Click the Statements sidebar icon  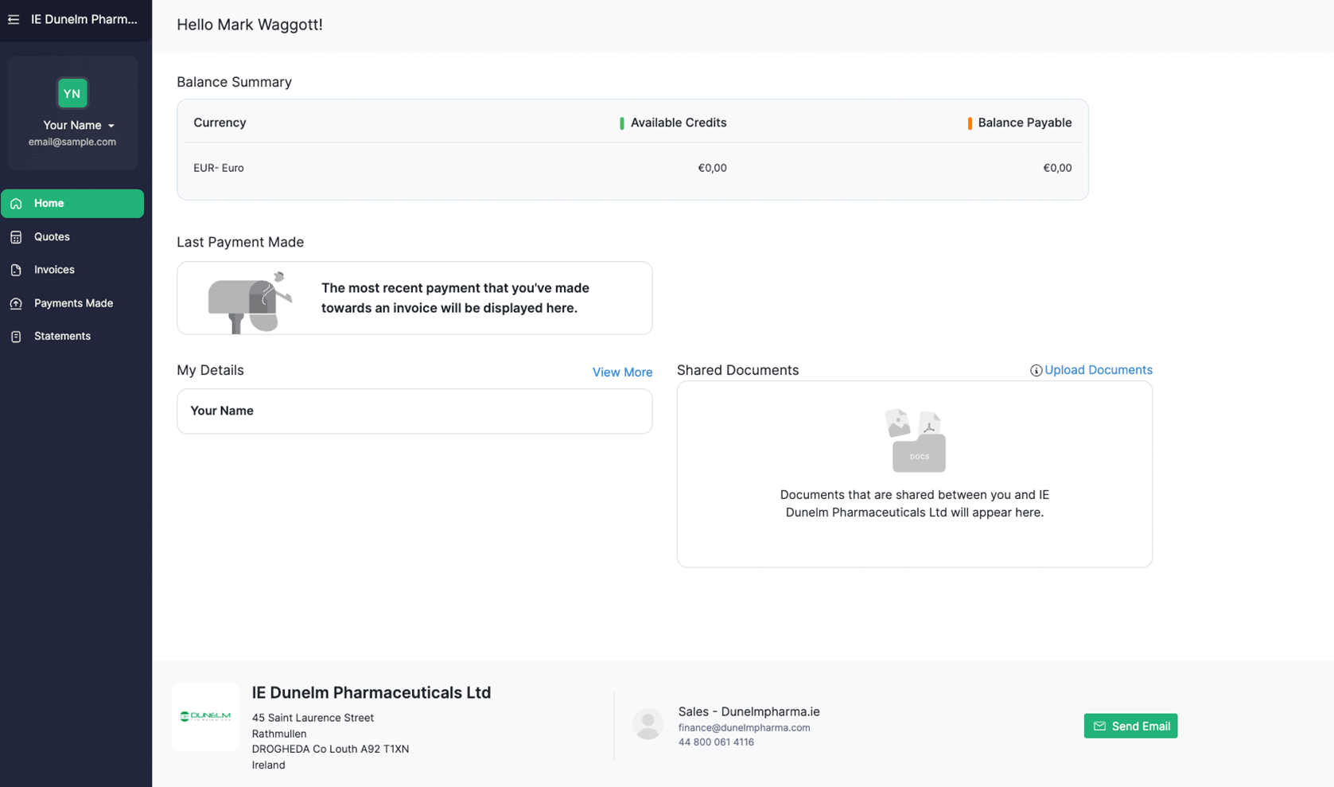(16, 337)
